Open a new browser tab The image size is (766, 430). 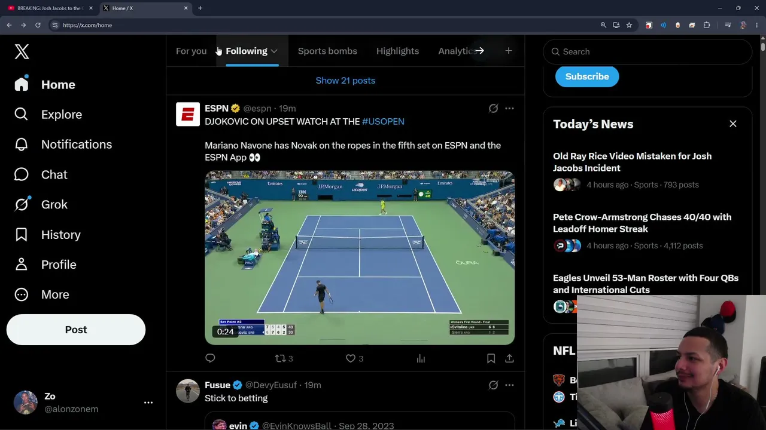point(200,8)
